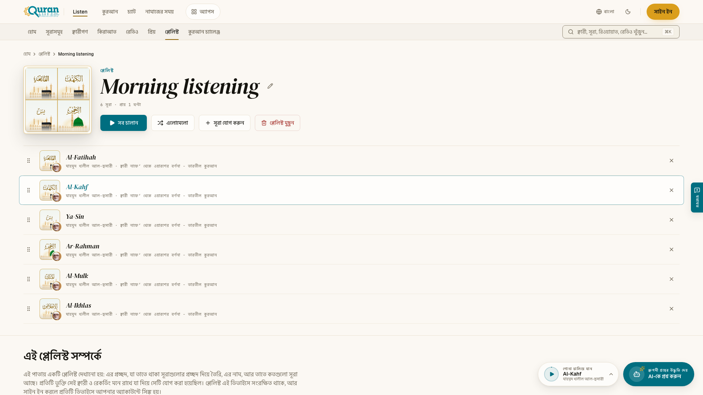Remove Ya-Sin with its X icon
Screen dimensions: 703x395
(672, 220)
